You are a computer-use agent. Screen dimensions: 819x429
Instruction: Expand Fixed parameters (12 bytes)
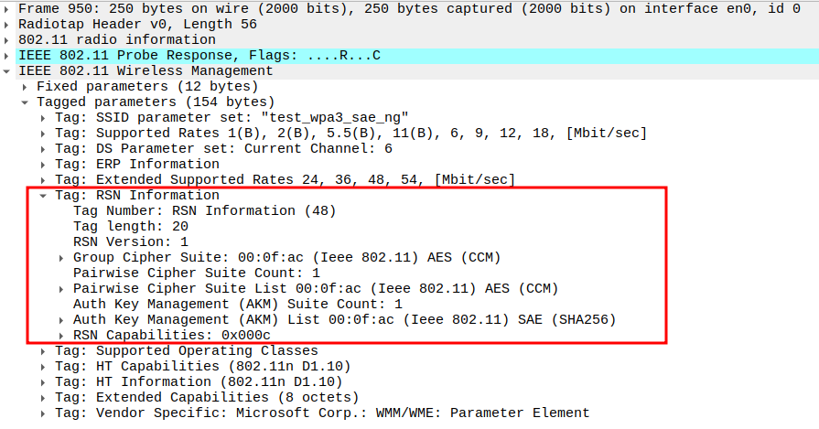click(x=26, y=86)
